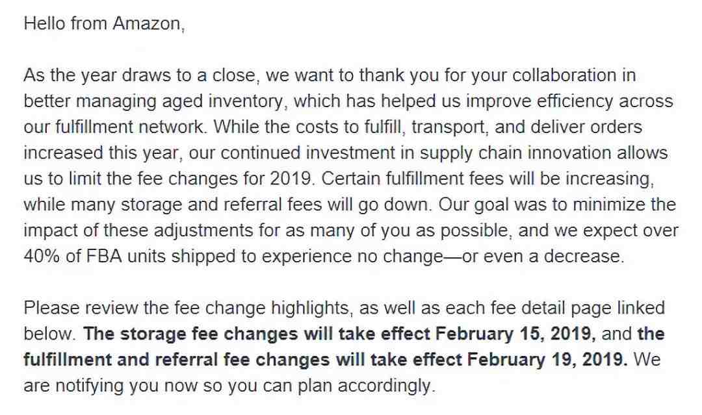Click the 'Hello from Amazon' greeting line

tap(104, 23)
